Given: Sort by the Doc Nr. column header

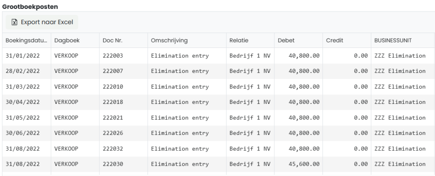Looking at the screenshot, I should 113,40.
